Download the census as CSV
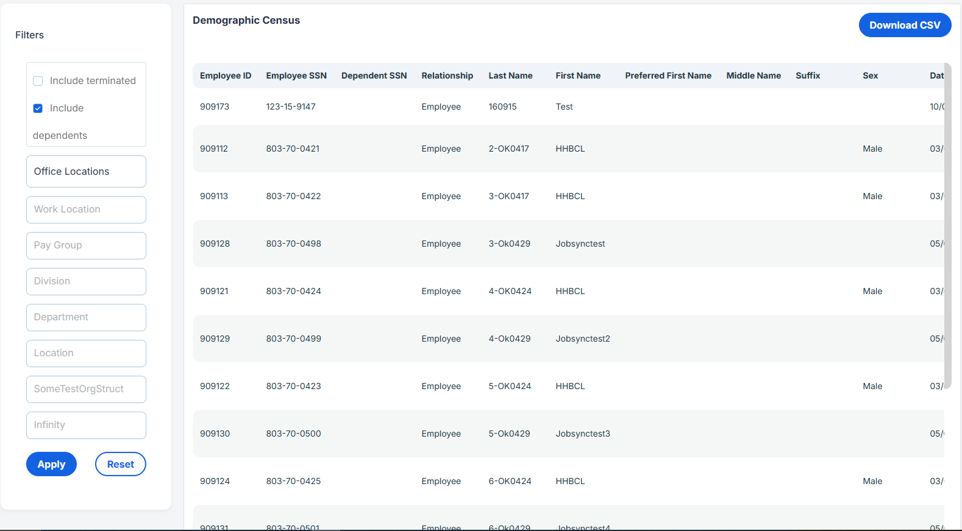 [x=905, y=25]
